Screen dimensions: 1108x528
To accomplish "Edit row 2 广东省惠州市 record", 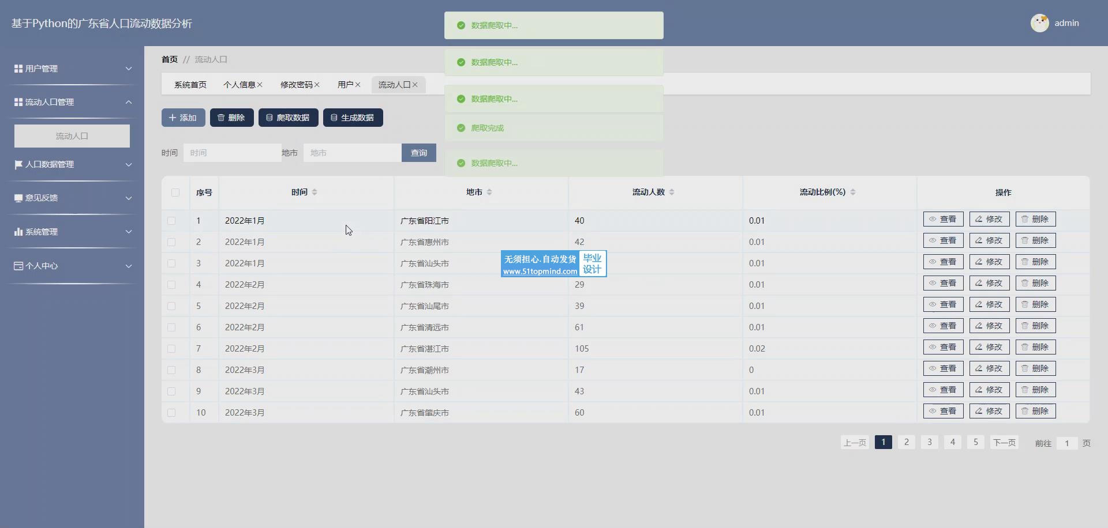I will 989,240.
